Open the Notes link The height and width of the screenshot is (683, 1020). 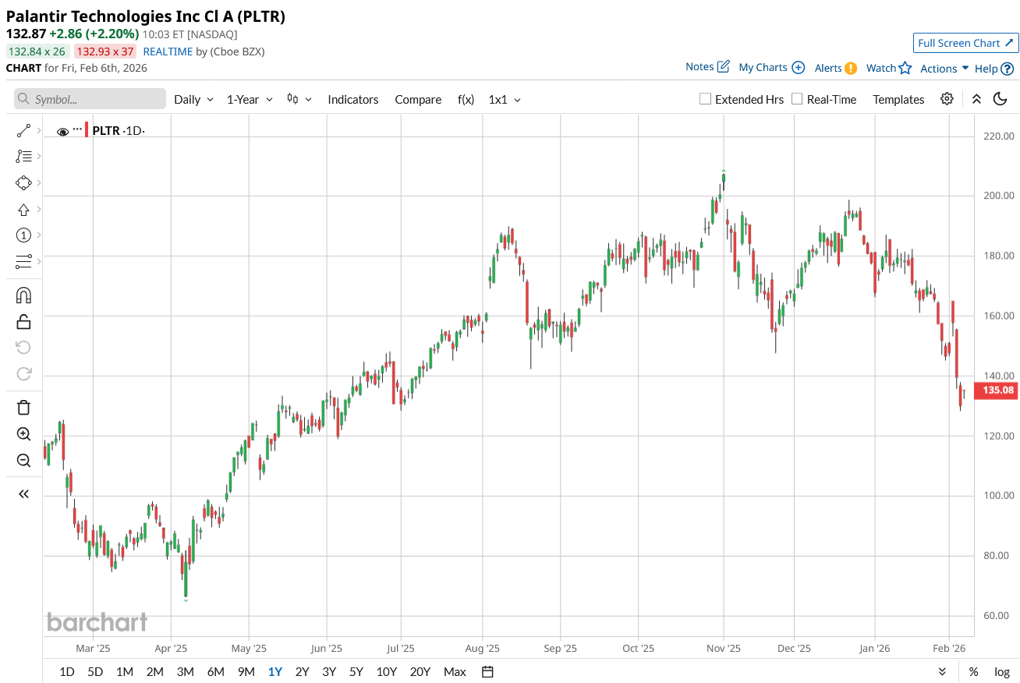point(707,67)
